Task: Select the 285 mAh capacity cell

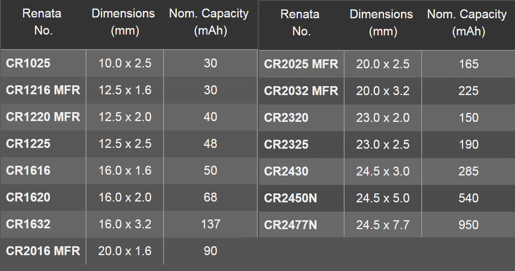Action: 469,171
